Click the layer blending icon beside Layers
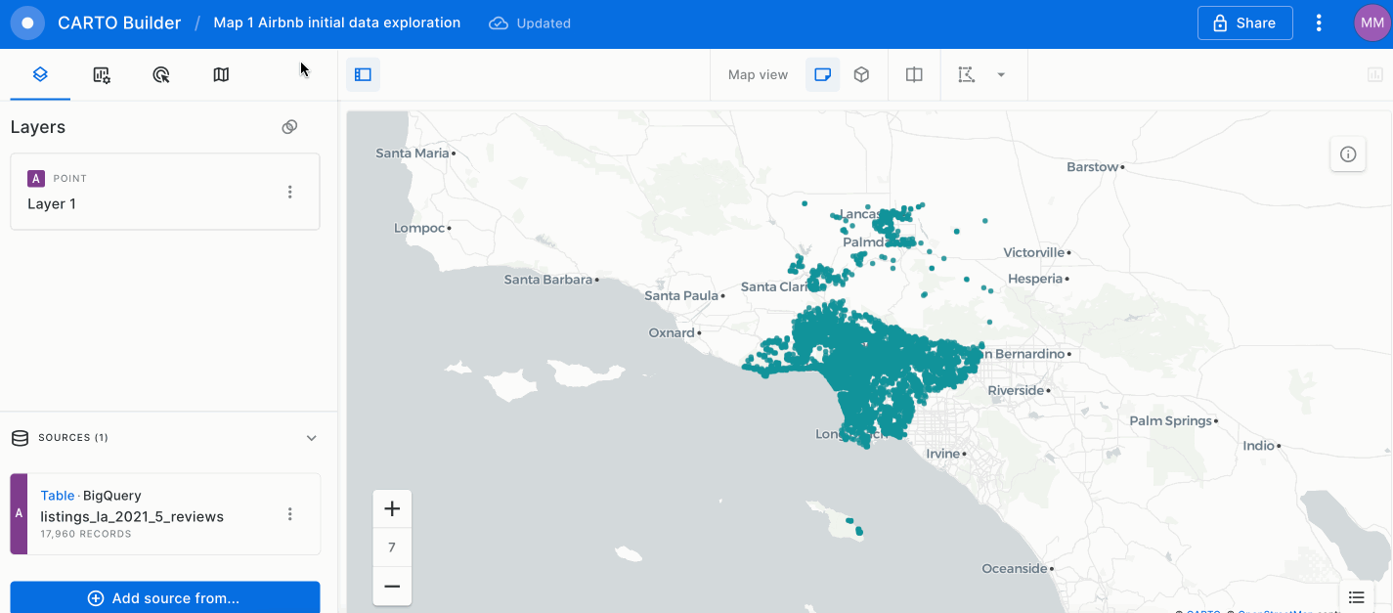 point(289,127)
